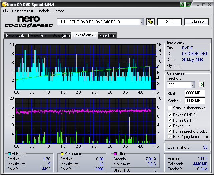Click the Położenie value 4448 MB
Screen dimensions: 214x175
point(200,164)
